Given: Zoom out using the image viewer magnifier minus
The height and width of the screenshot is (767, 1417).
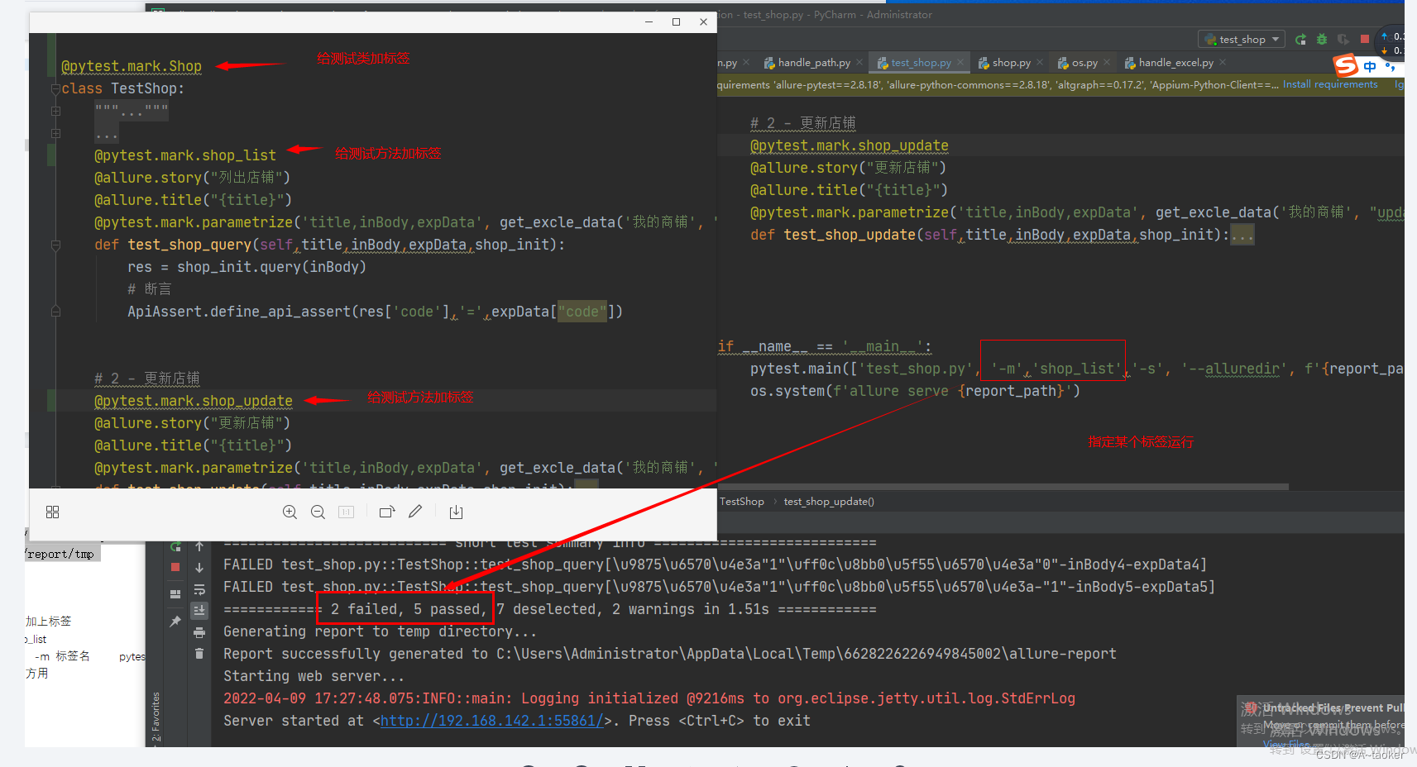Looking at the screenshot, I should [318, 512].
